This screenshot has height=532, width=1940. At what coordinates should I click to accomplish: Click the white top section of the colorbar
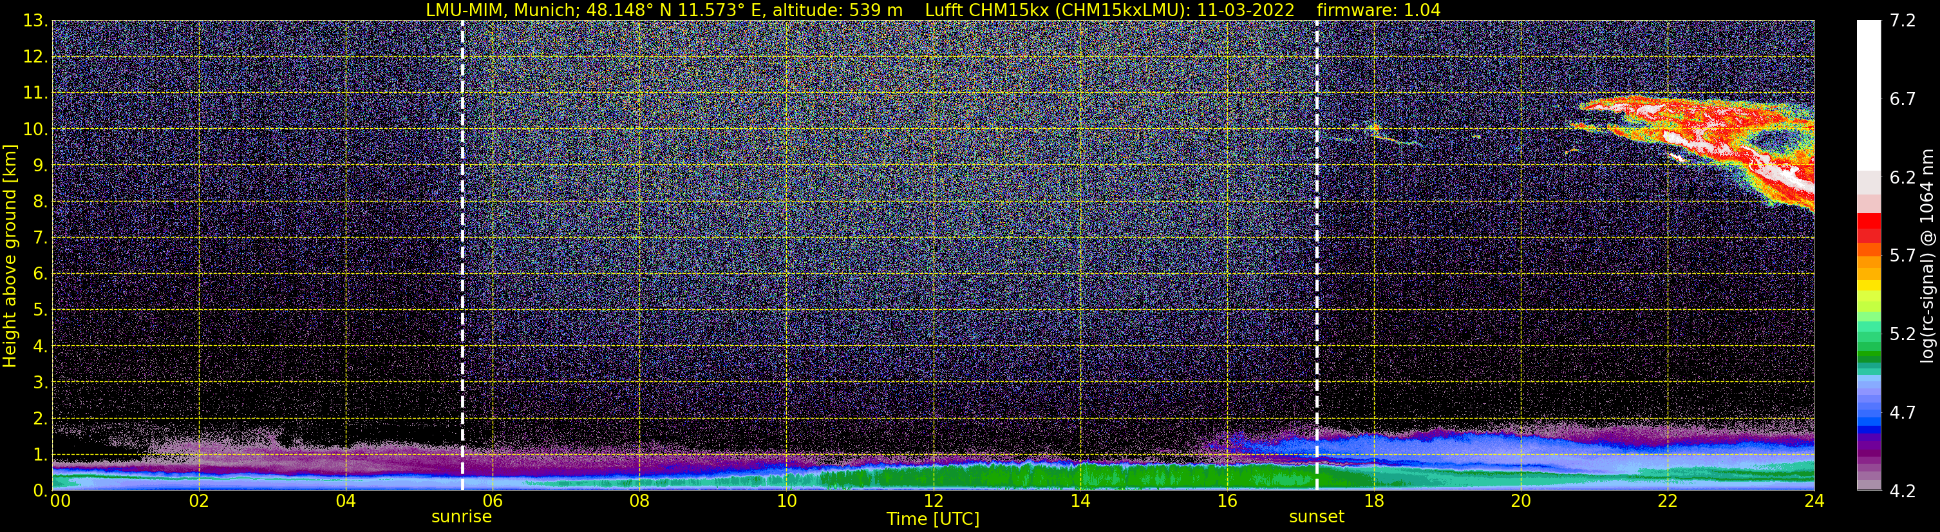pyautogui.click(x=1869, y=96)
